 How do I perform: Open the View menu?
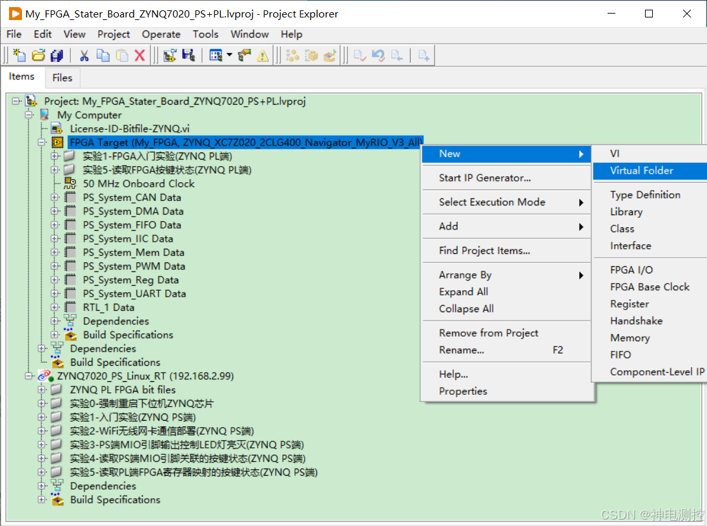(x=74, y=34)
